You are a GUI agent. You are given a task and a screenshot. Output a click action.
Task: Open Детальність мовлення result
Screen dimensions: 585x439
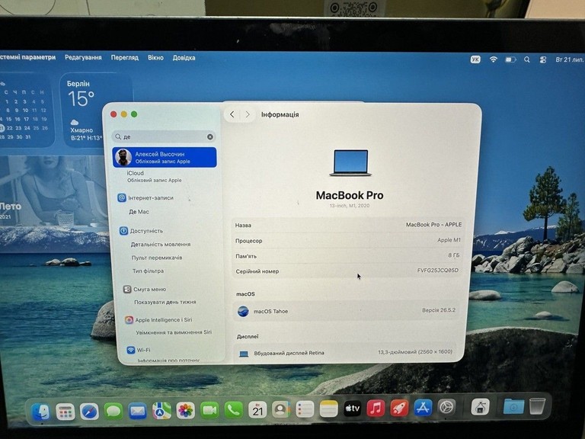(x=161, y=244)
